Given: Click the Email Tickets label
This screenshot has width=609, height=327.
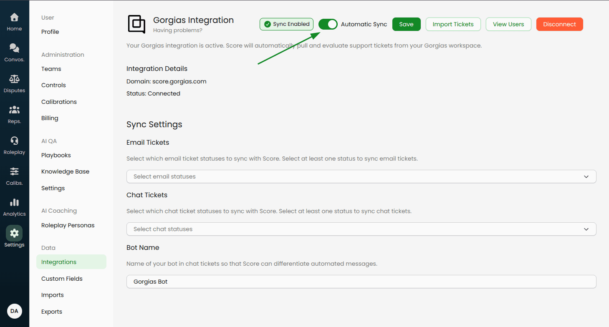Looking at the screenshot, I should (x=148, y=142).
